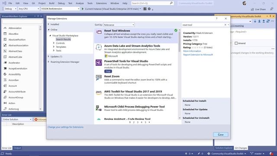Open the Any CPU platform dropdown
The height and width of the screenshot is (156, 277).
(x=29, y=9)
